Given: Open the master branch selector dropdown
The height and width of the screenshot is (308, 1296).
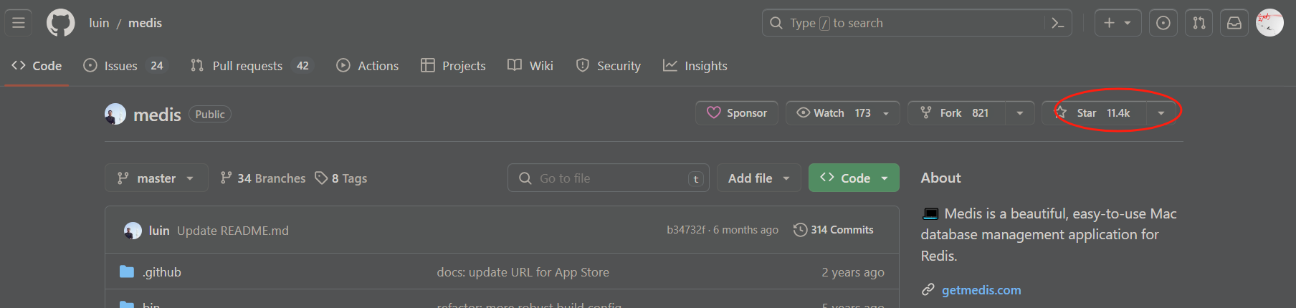Looking at the screenshot, I should (156, 178).
